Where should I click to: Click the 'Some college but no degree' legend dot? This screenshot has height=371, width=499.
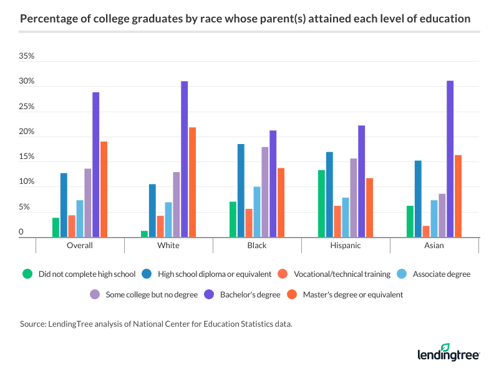click(95, 294)
